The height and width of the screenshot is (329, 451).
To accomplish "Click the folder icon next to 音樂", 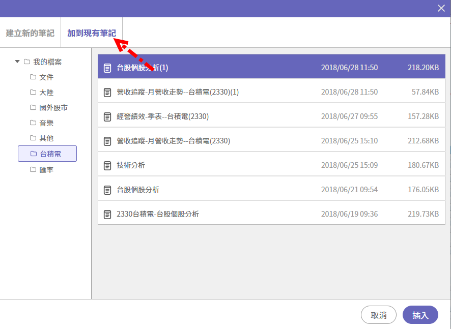I will [33, 123].
